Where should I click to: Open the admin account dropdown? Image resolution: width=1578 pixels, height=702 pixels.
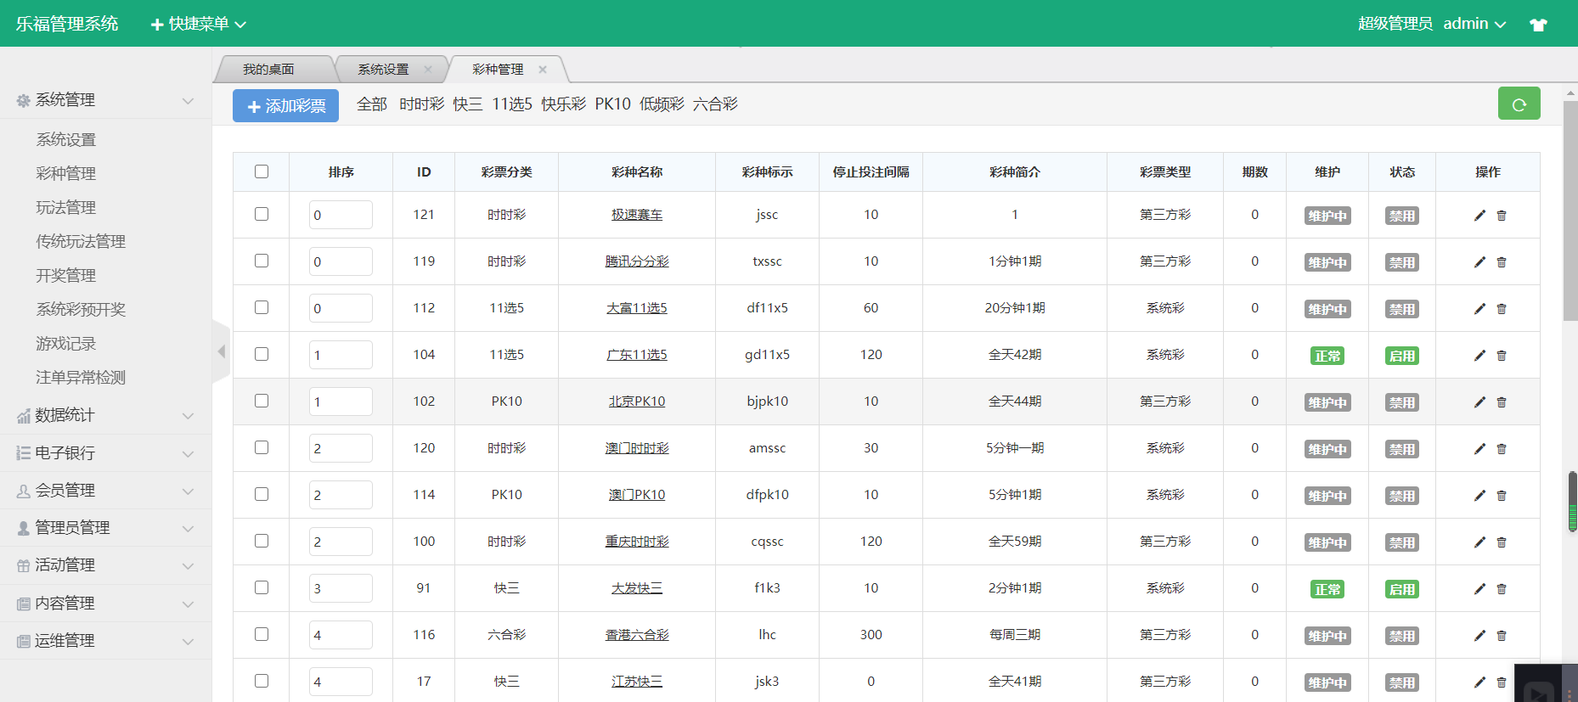point(1474,24)
